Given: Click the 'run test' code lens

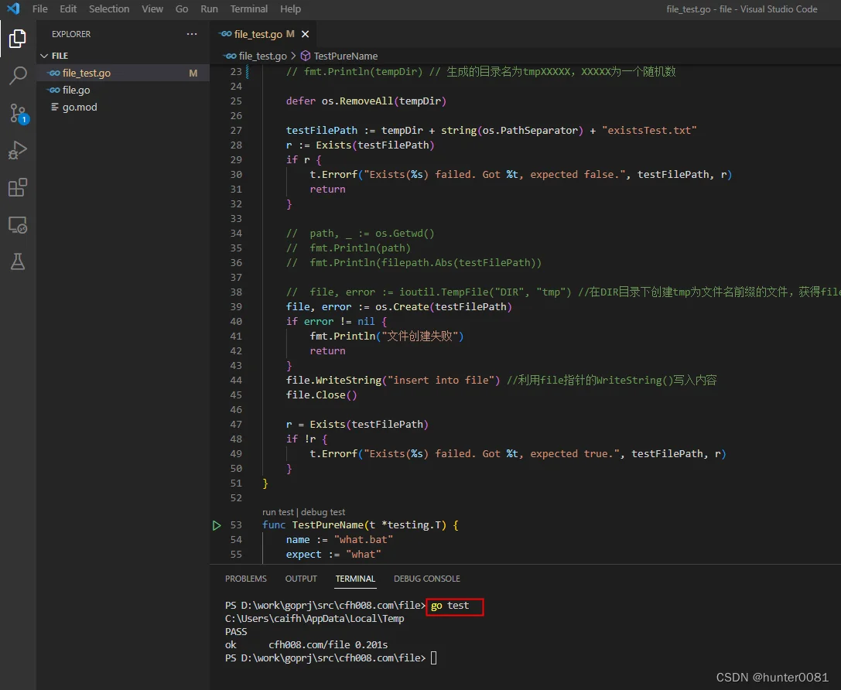Looking at the screenshot, I should coord(278,512).
